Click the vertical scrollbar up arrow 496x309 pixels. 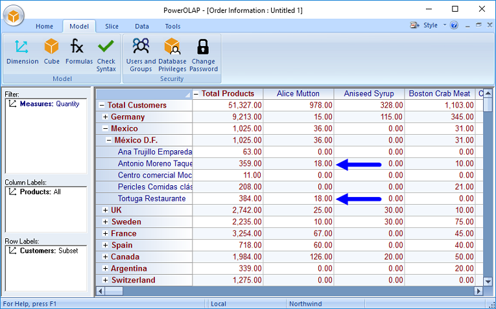pyautogui.click(x=488, y=93)
